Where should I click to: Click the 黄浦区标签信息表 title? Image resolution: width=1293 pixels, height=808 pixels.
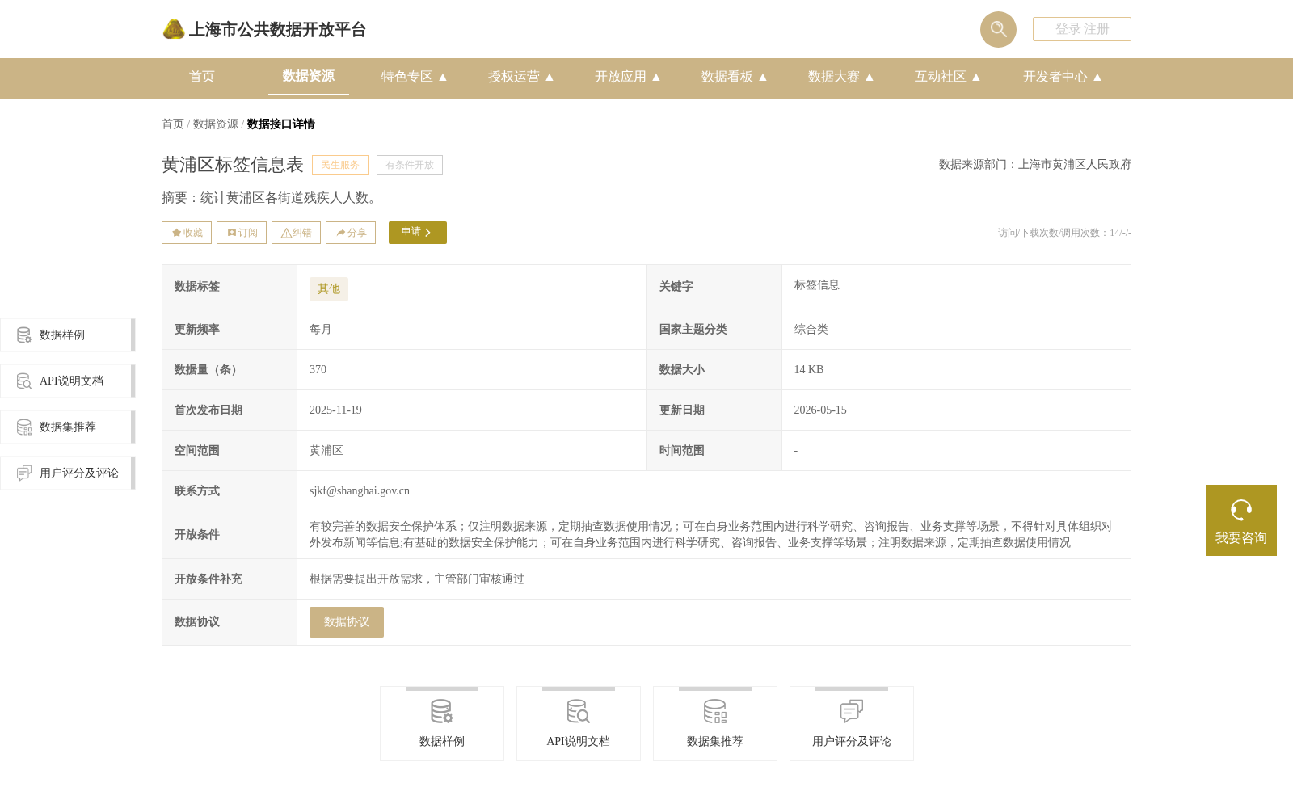click(233, 165)
